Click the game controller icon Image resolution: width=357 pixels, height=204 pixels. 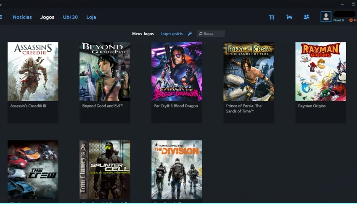coord(289,17)
